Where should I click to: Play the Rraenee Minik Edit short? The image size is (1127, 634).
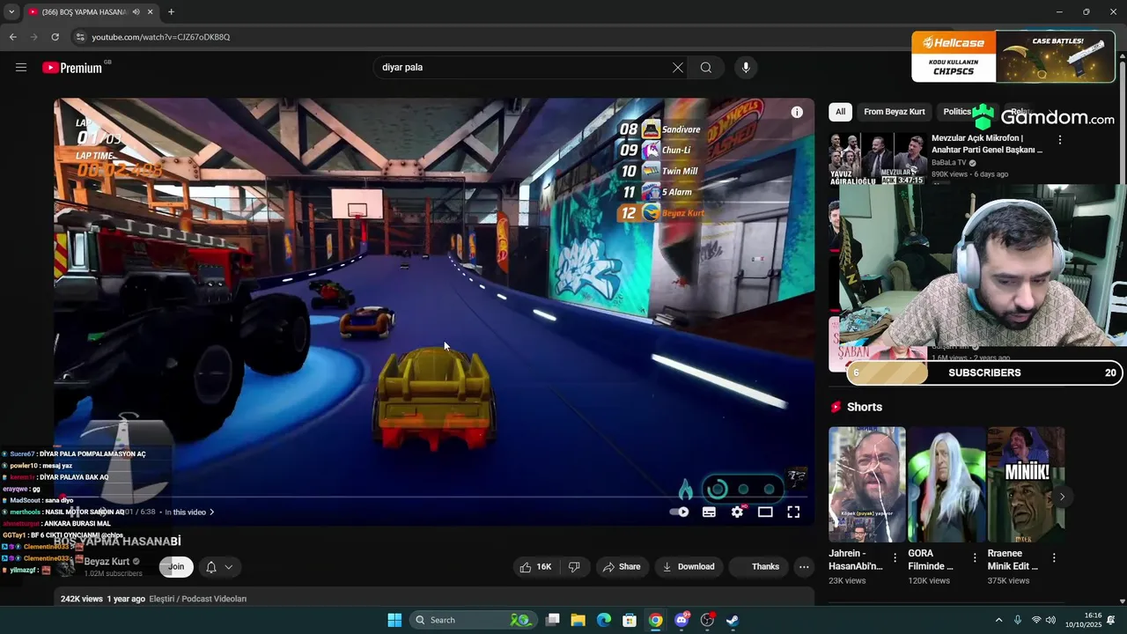click(x=1026, y=484)
